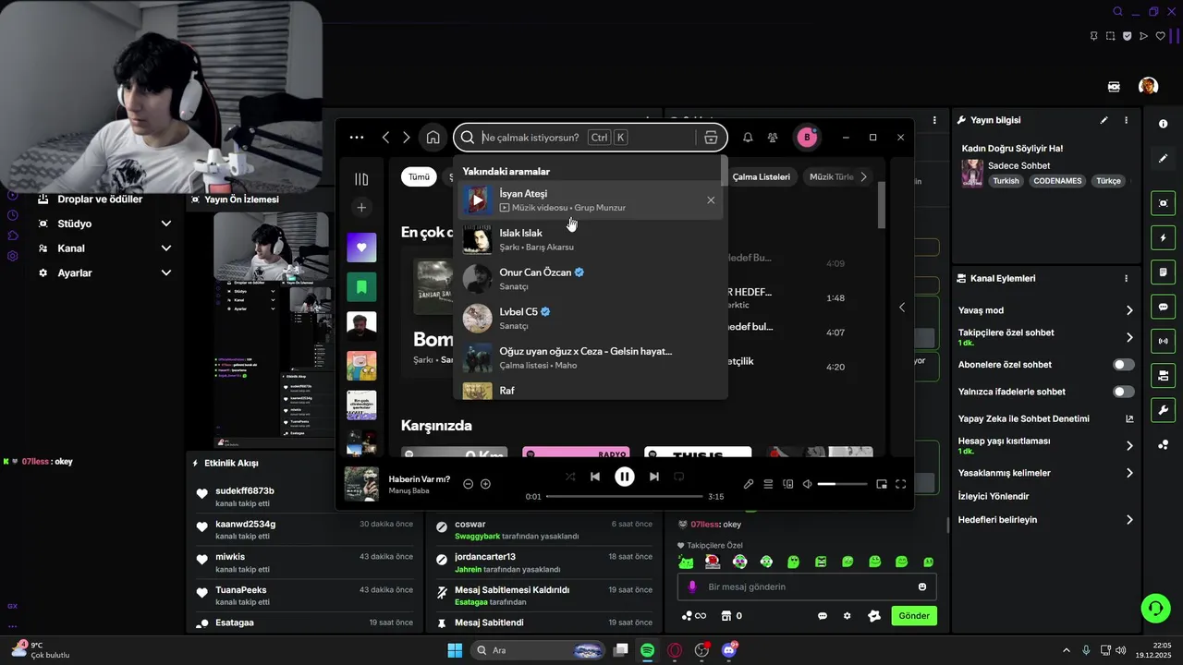
Task: Open Spotify lyrics microphone icon
Action: (750, 484)
